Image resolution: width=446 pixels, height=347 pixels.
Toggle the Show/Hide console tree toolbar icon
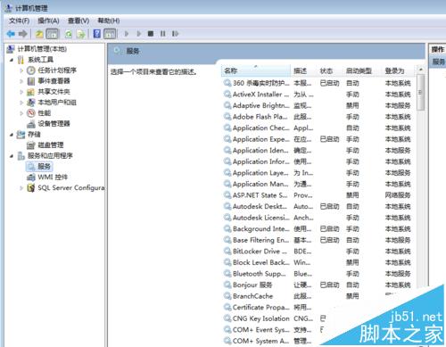(53, 34)
